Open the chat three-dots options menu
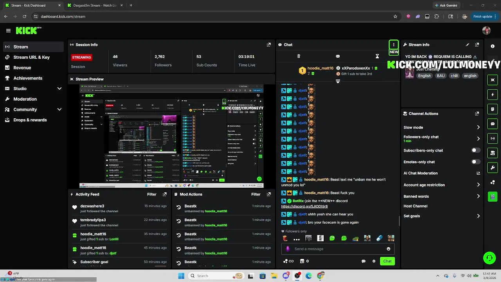Screen dimensions: 501x282 pos(393,45)
